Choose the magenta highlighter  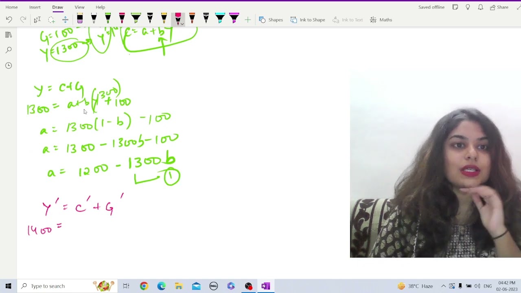click(234, 19)
